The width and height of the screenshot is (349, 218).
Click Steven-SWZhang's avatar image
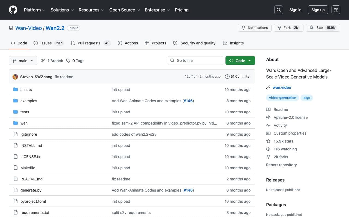pyautogui.click(x=15, y=77)
